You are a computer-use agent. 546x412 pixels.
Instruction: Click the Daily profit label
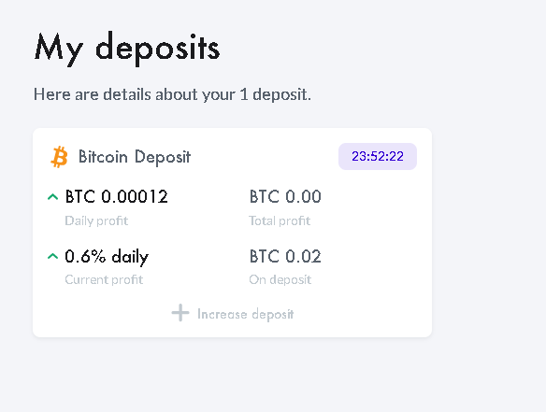coord(96,220)
